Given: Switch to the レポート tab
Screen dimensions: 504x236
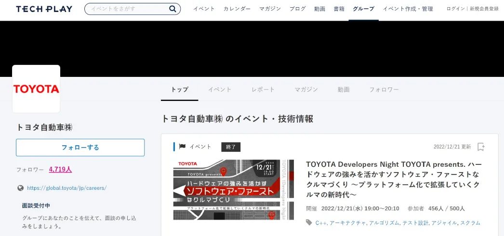Looking at the screenshot, I should point(263,90).
